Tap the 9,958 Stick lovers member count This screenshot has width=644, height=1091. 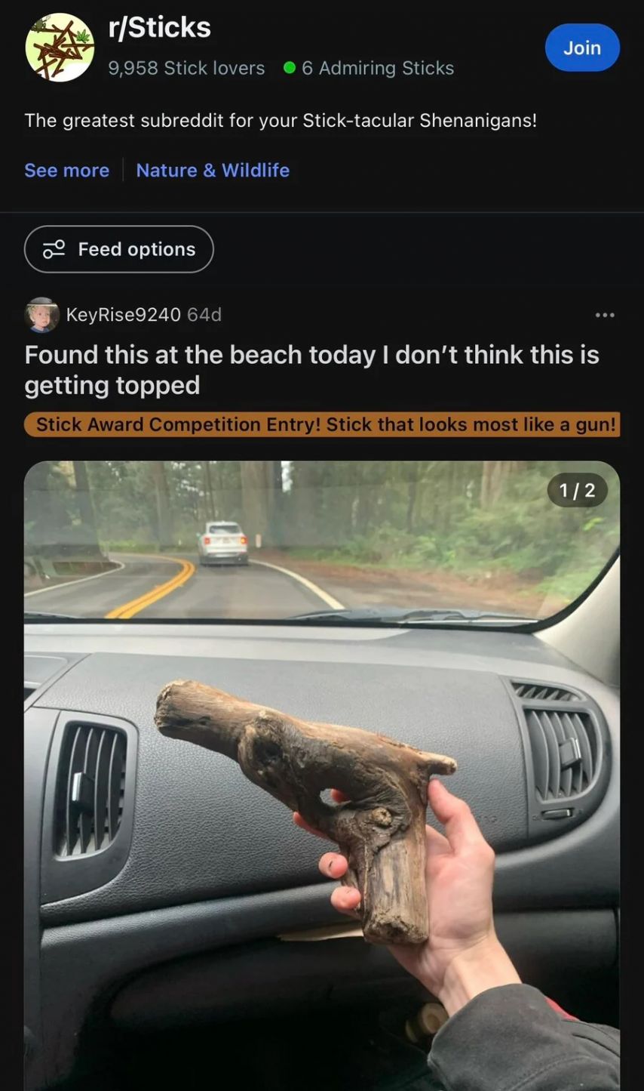click(x=186, y=68)
